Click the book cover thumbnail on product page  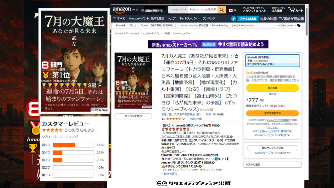click(x=133, y=81)
